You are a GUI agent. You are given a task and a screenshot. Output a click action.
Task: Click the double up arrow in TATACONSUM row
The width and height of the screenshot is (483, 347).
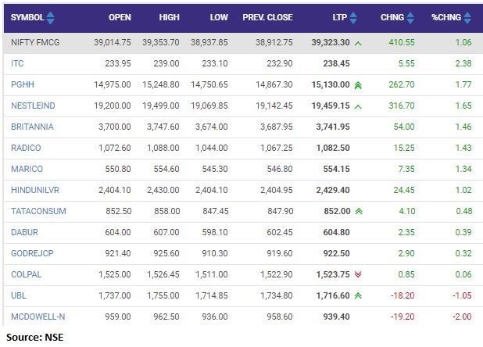coord(359,211)
